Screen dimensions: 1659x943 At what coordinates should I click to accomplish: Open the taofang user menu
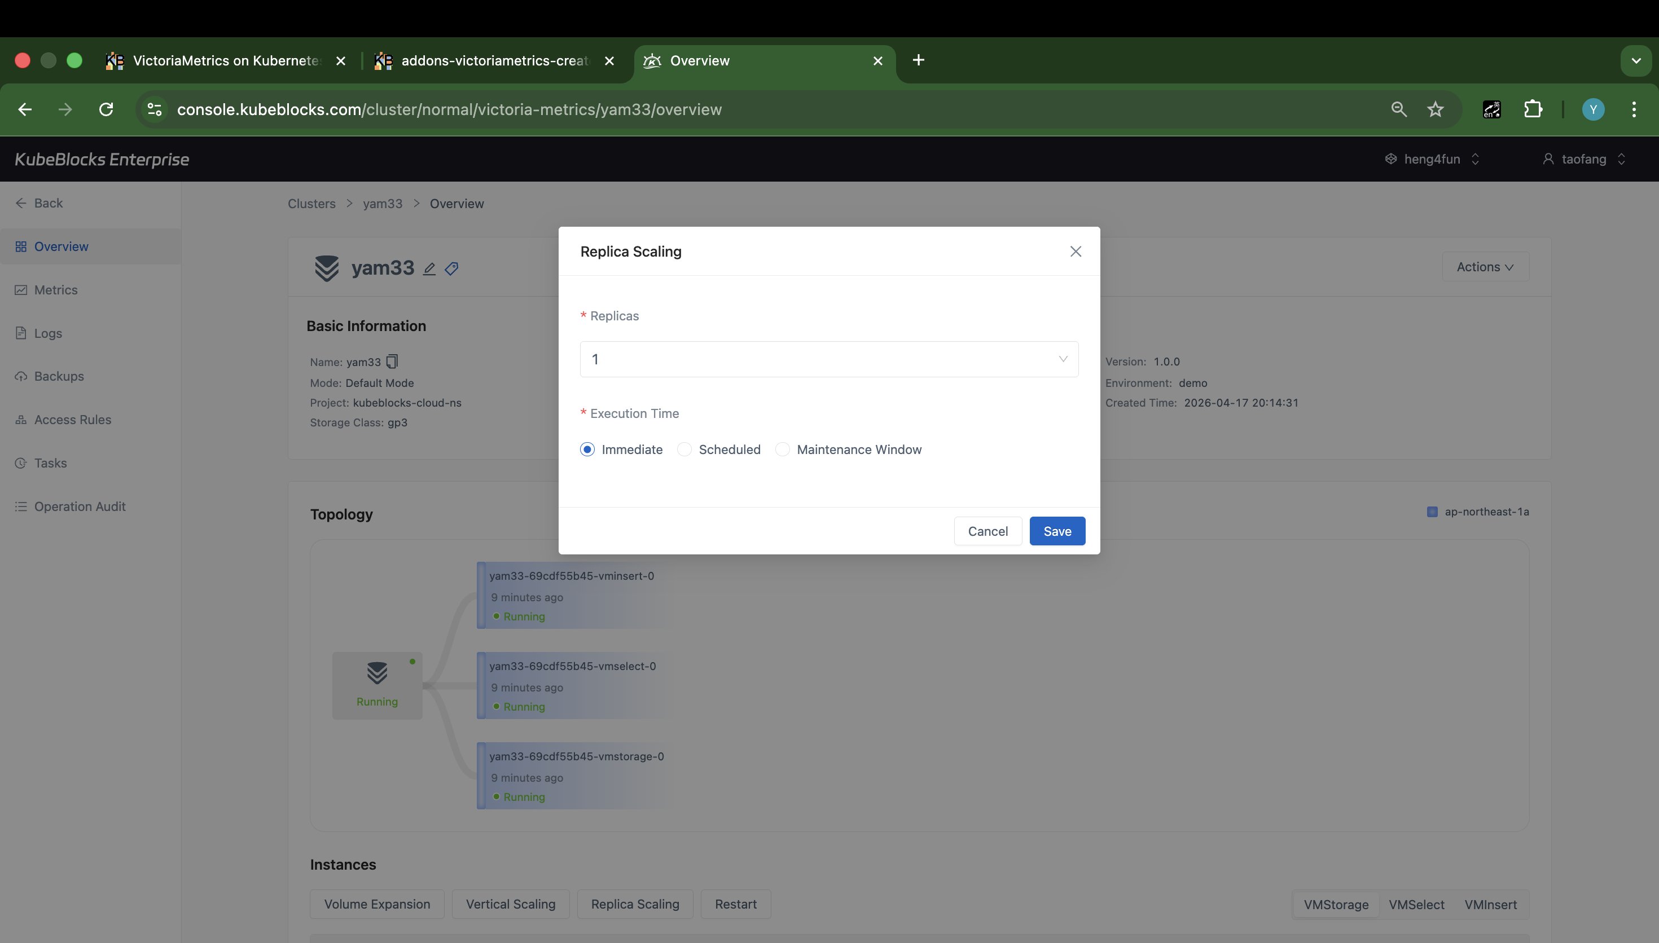pyautogui.click(x=1584, y=159)
